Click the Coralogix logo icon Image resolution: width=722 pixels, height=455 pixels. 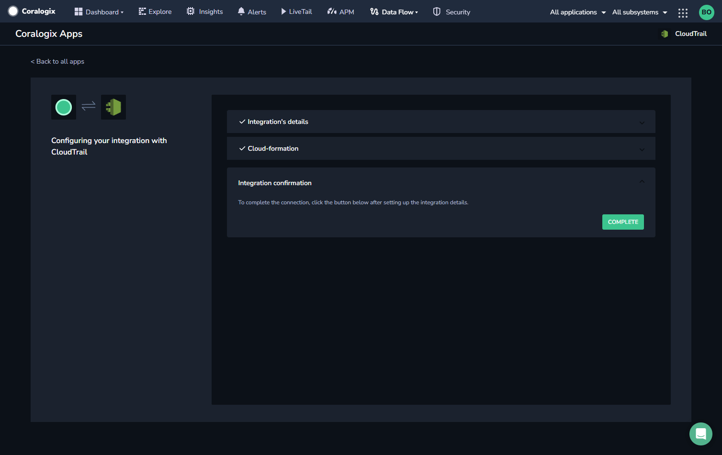click(x=13, y=11)
